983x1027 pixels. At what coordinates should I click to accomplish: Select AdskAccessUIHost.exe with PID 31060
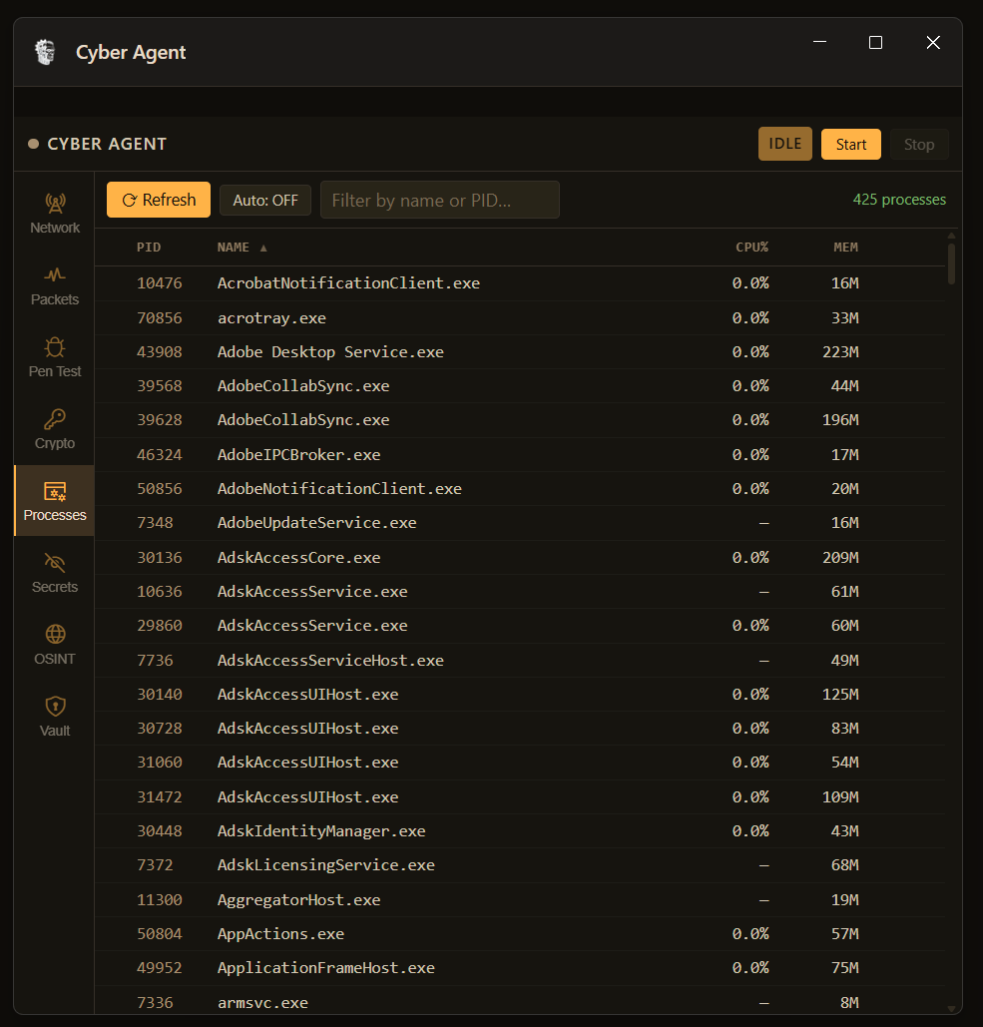(x=520, y=764)
